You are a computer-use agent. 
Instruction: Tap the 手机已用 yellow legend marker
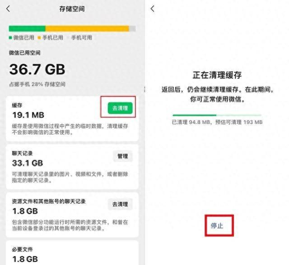click(x=39, y=38)
